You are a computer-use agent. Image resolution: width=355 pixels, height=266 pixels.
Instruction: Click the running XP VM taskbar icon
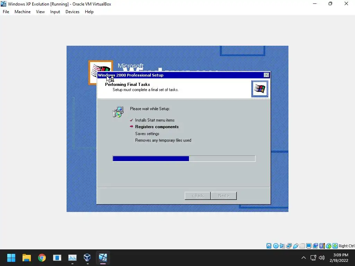(103, 258)
